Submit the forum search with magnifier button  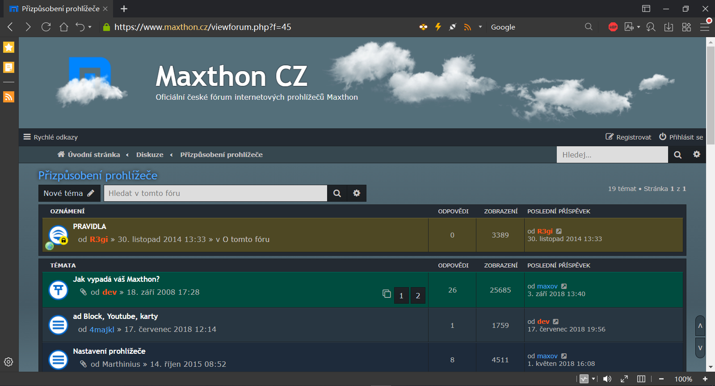pyautogui.click(x=337, y=193)
